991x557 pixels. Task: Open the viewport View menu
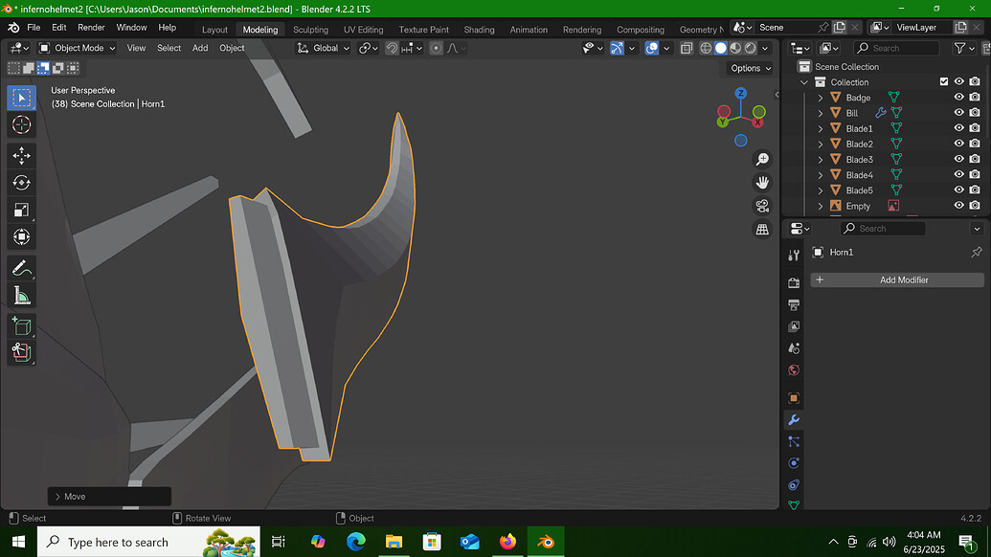click(x=136, y=48)
